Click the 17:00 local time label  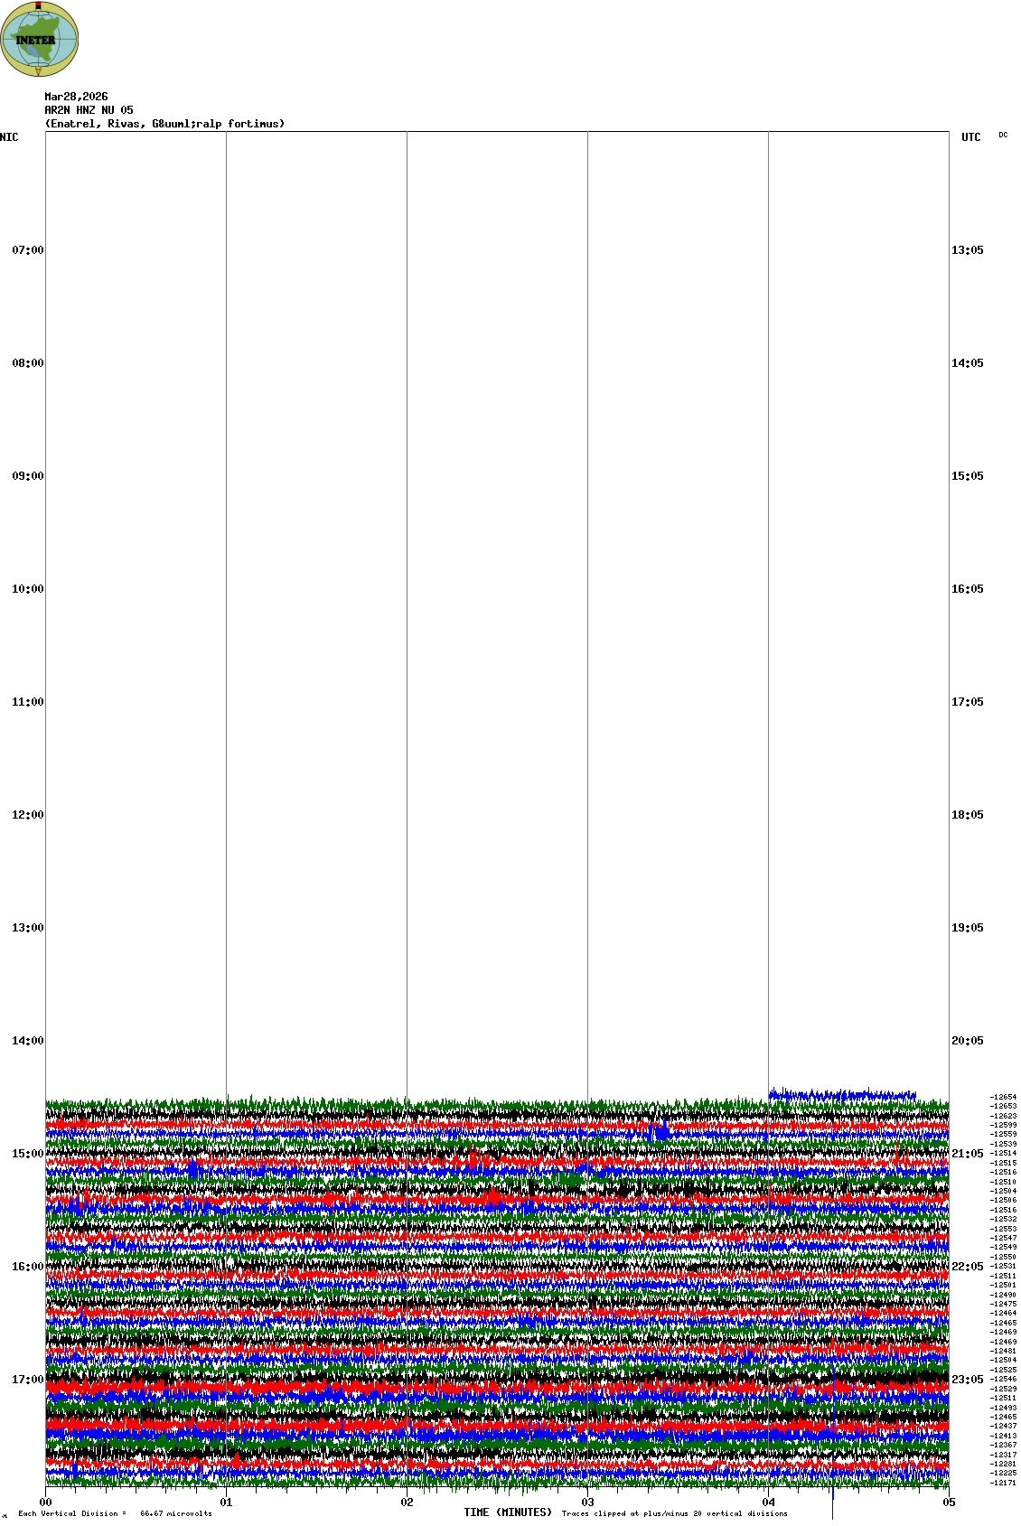[x=27, y=1380]
